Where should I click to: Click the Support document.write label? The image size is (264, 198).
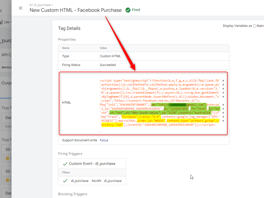point(79,140)
